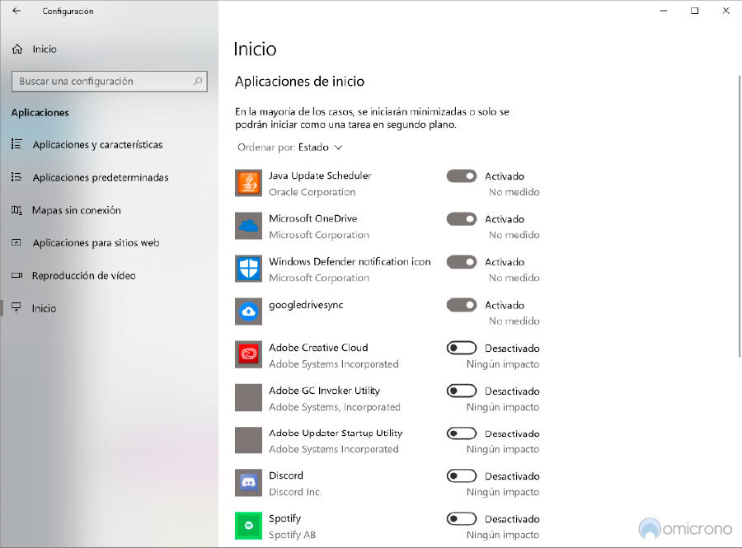Switch off Windows Defender notification icon toggle
742x548 pixels.
(462, 262)
